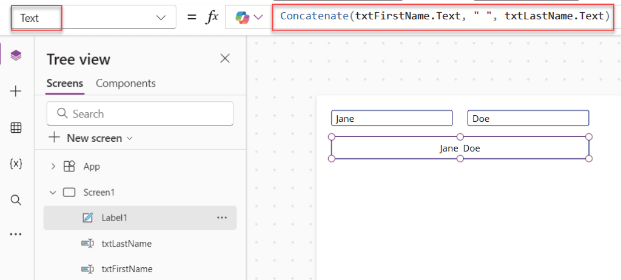The width and height of the screenshot is (621, 280).
Task: Open the Search magnifier icon in sidebar
Action: pyautogui.click(x=16, y=200)
